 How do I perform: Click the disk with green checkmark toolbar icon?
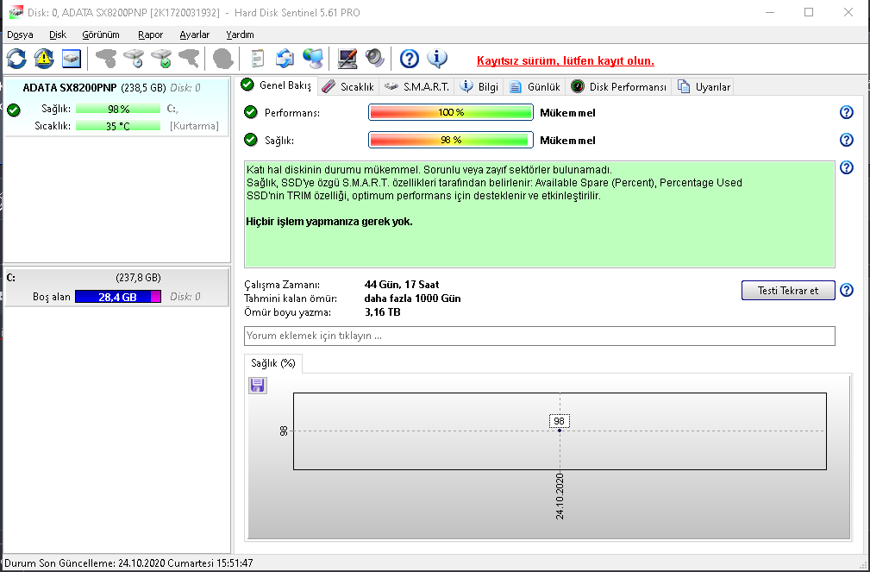coord(161,59)
